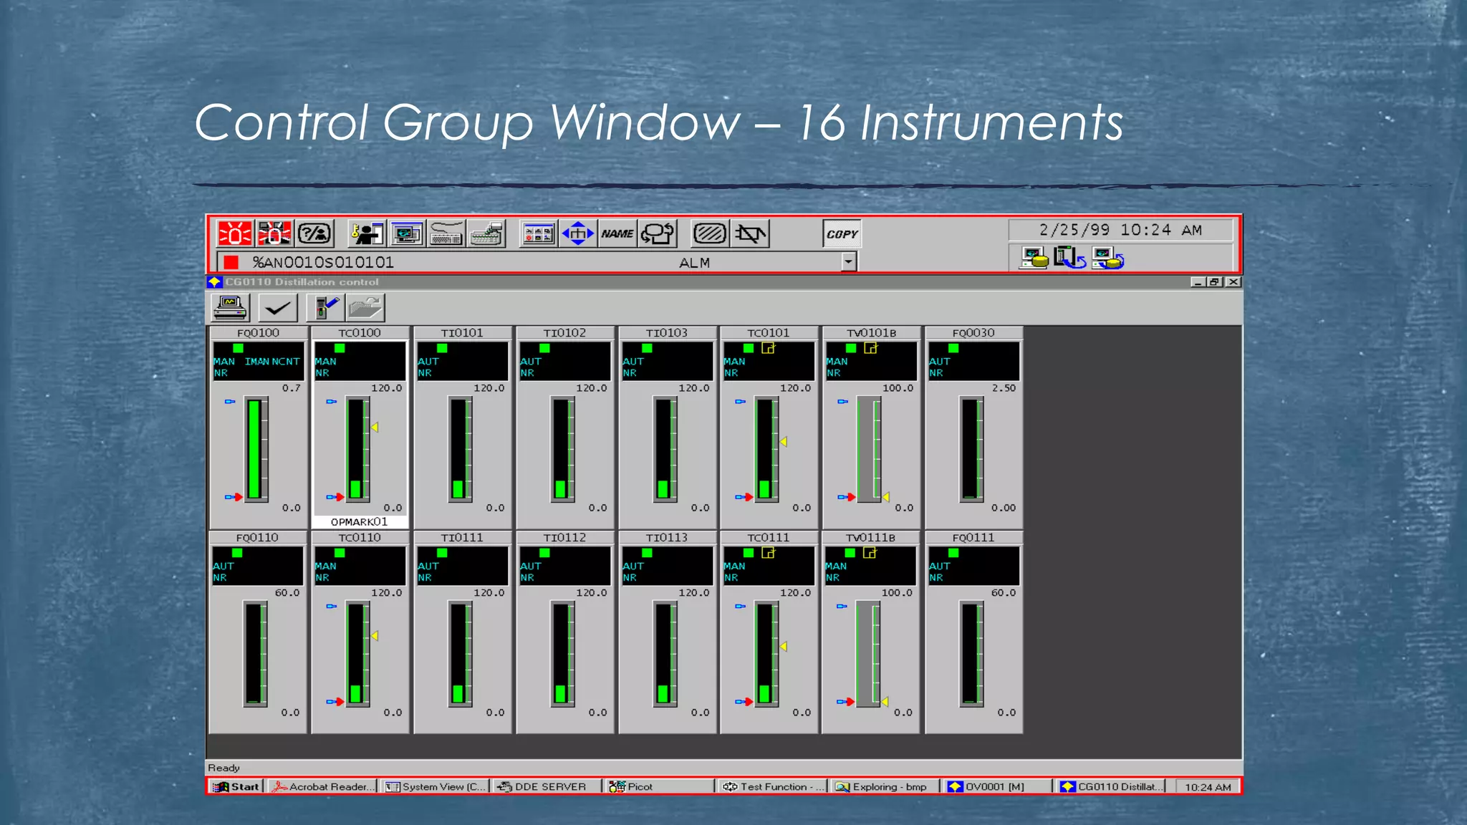1467x825 pixels.
Task: Click the operation keyboard icon
Action: click(x=446, y=233)
